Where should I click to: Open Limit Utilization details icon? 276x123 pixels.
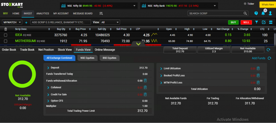pos(258,68)
